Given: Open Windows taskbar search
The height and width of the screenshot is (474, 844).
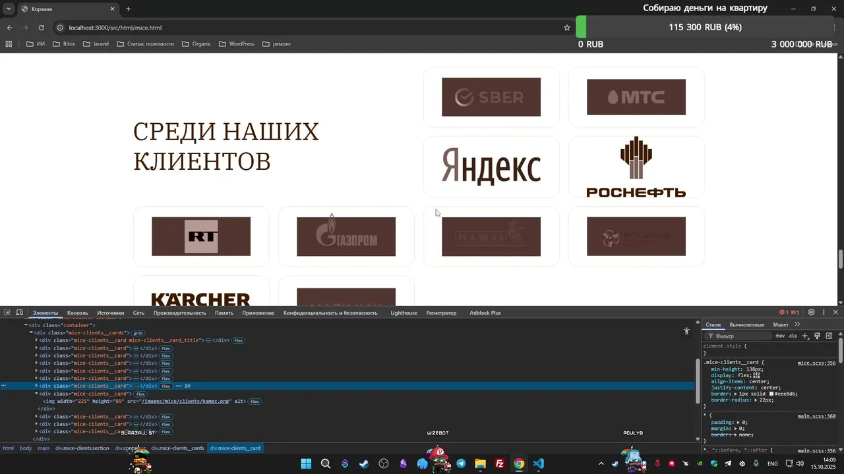Looking at the screenshot, I should 326,463.
